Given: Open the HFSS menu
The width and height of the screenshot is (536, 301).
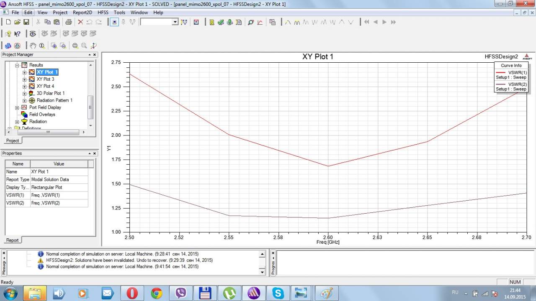Looking at the screenshot, I should [103, 13].
